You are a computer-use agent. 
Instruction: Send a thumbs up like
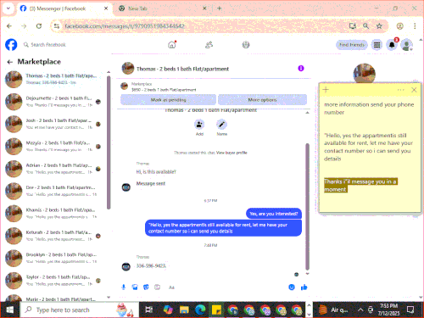pos(304,287)
